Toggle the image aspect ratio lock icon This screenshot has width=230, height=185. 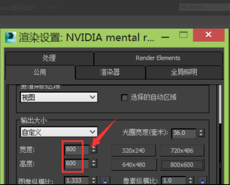coord(105,181)
